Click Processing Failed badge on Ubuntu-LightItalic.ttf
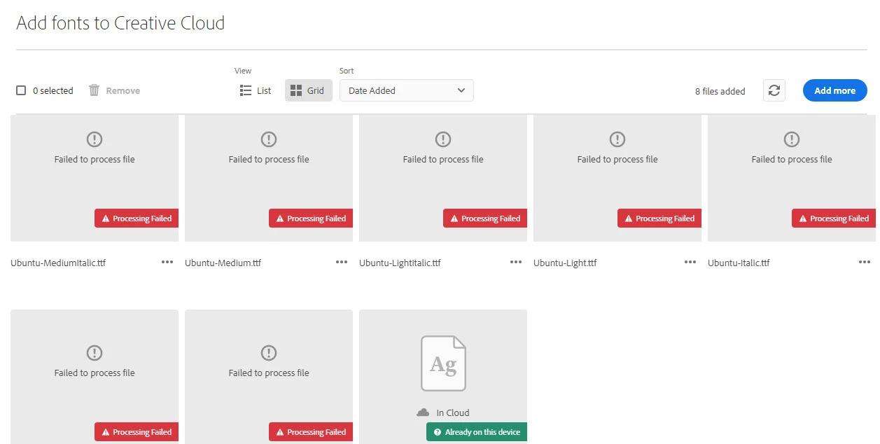Viewport: 880px width, 444px height. pos(485,218)
